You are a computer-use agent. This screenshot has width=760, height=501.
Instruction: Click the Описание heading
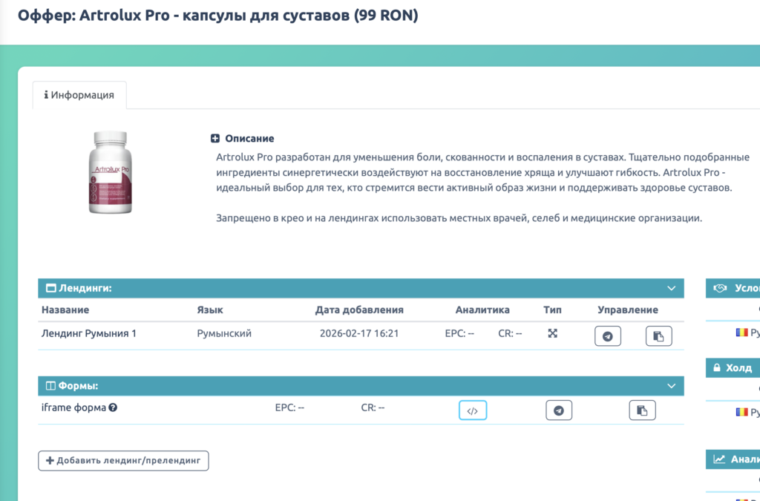tap(249, 139)
